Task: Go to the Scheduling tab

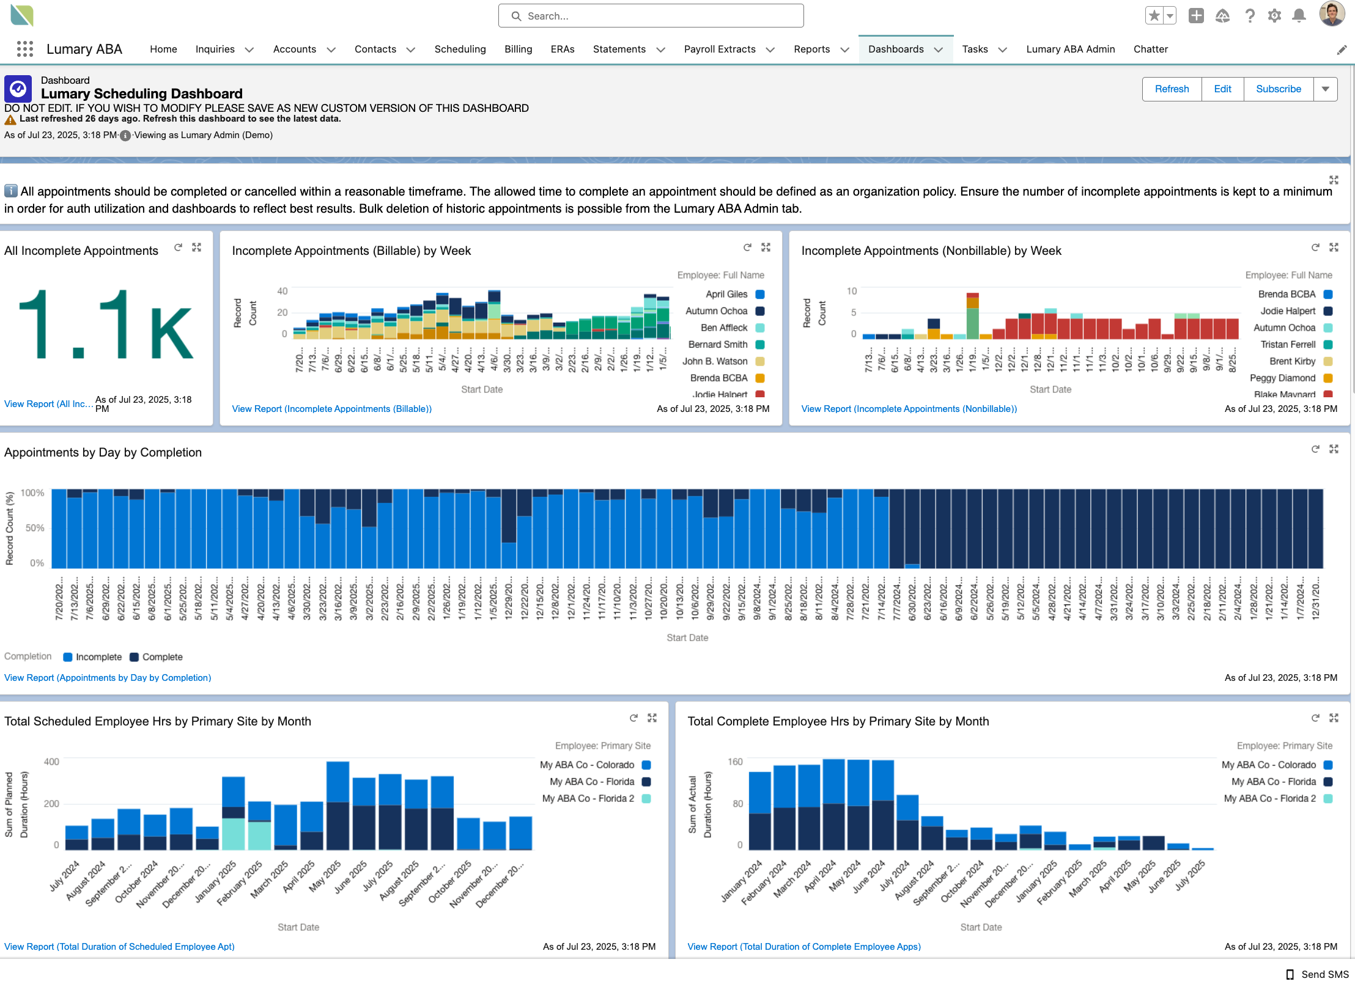Action: tap(460, 49)
